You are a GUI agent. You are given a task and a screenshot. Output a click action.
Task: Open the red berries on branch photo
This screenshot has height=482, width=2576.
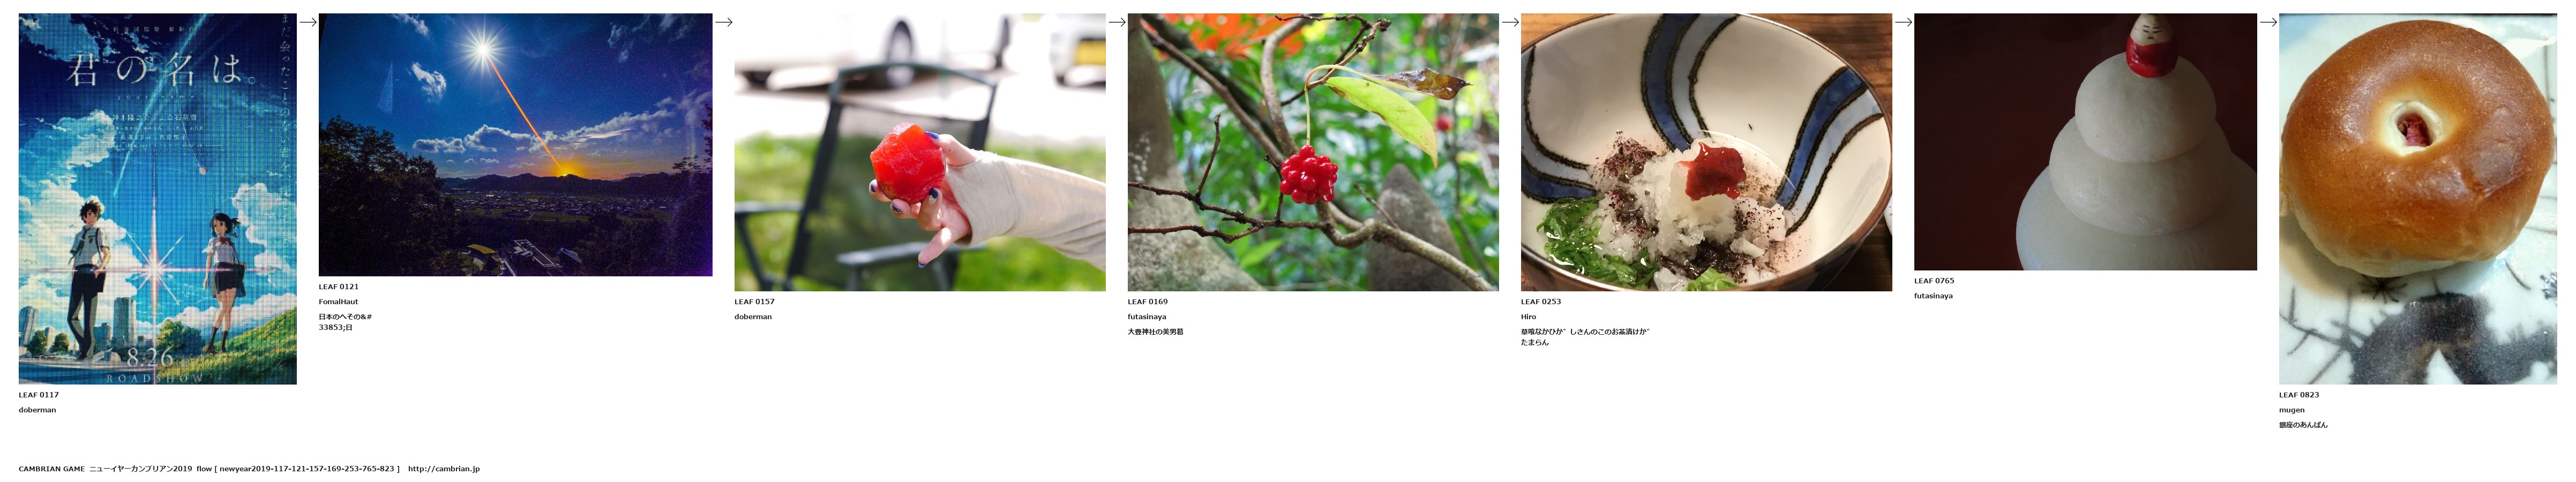[1313, 152]
